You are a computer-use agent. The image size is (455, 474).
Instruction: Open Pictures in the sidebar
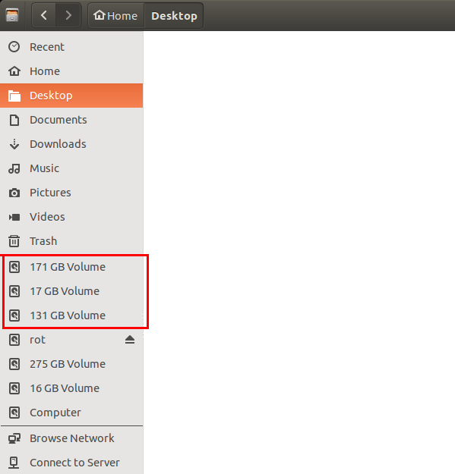click(x=71, y=193)
